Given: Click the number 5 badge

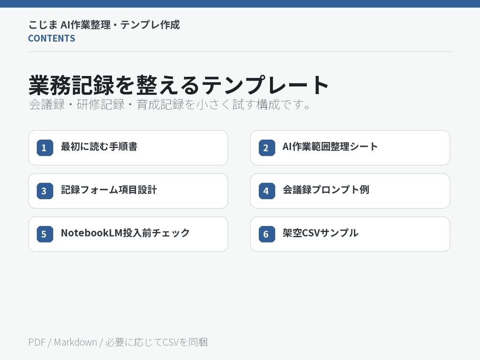Looking at the screenshot, I should tap(45, 234).
